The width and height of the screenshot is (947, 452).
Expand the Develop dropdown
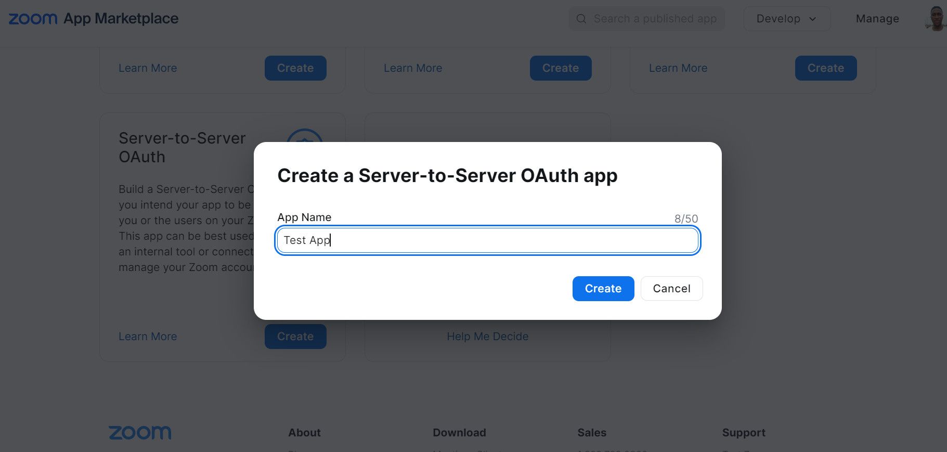pyautogui.click(x=786, y=19)
